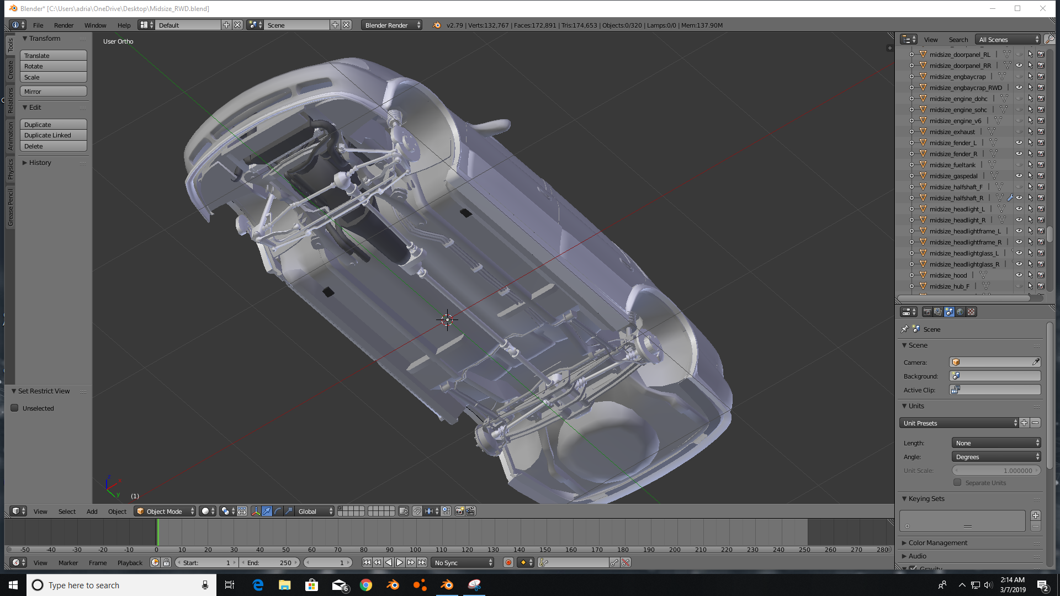This screenshot has height=596, width=1060.
Task: Click the eyedropper in the Camera field
Action: coord(1036,362)
